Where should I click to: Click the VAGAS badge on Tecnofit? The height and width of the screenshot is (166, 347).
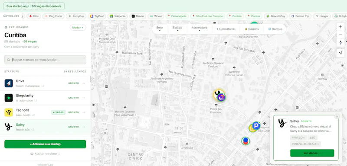pos(59,112)
